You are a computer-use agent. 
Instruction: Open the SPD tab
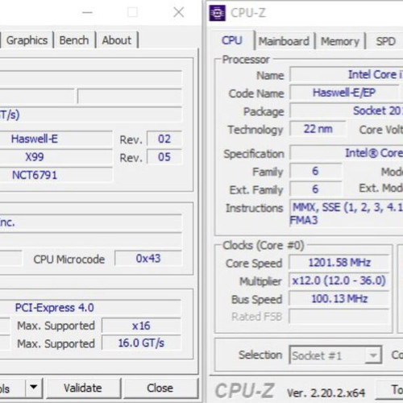[385, 41]
